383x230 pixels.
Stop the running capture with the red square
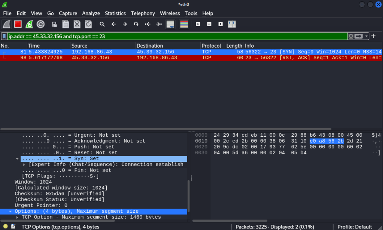(18, 24)
